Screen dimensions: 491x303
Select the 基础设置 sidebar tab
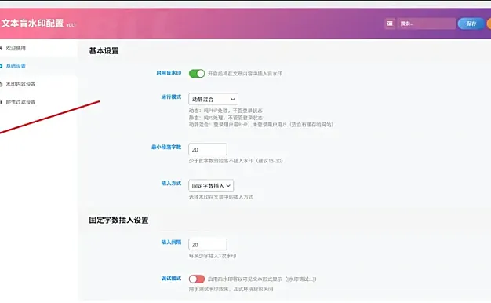coord(16,66)
